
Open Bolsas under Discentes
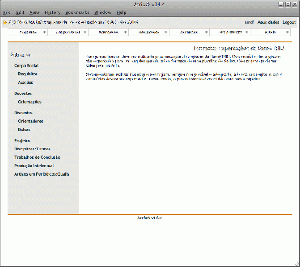pos(24,129)
